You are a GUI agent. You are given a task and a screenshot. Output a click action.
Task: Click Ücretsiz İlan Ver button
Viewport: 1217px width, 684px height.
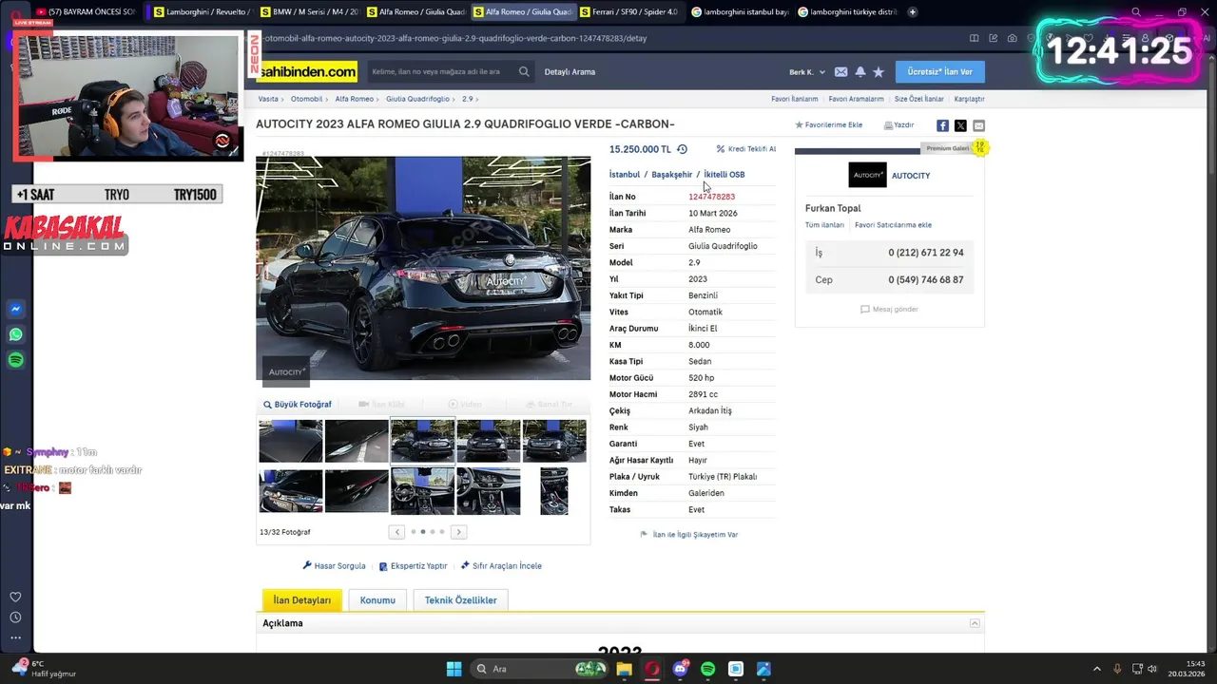940,72
